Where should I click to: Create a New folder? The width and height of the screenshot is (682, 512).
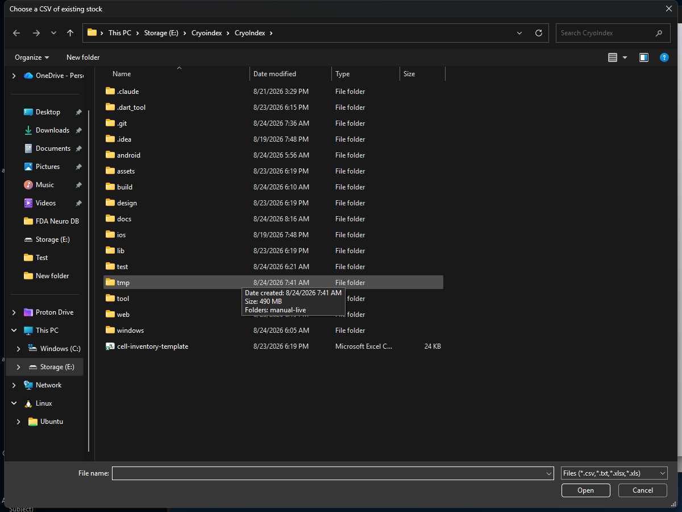pos(83,57)
